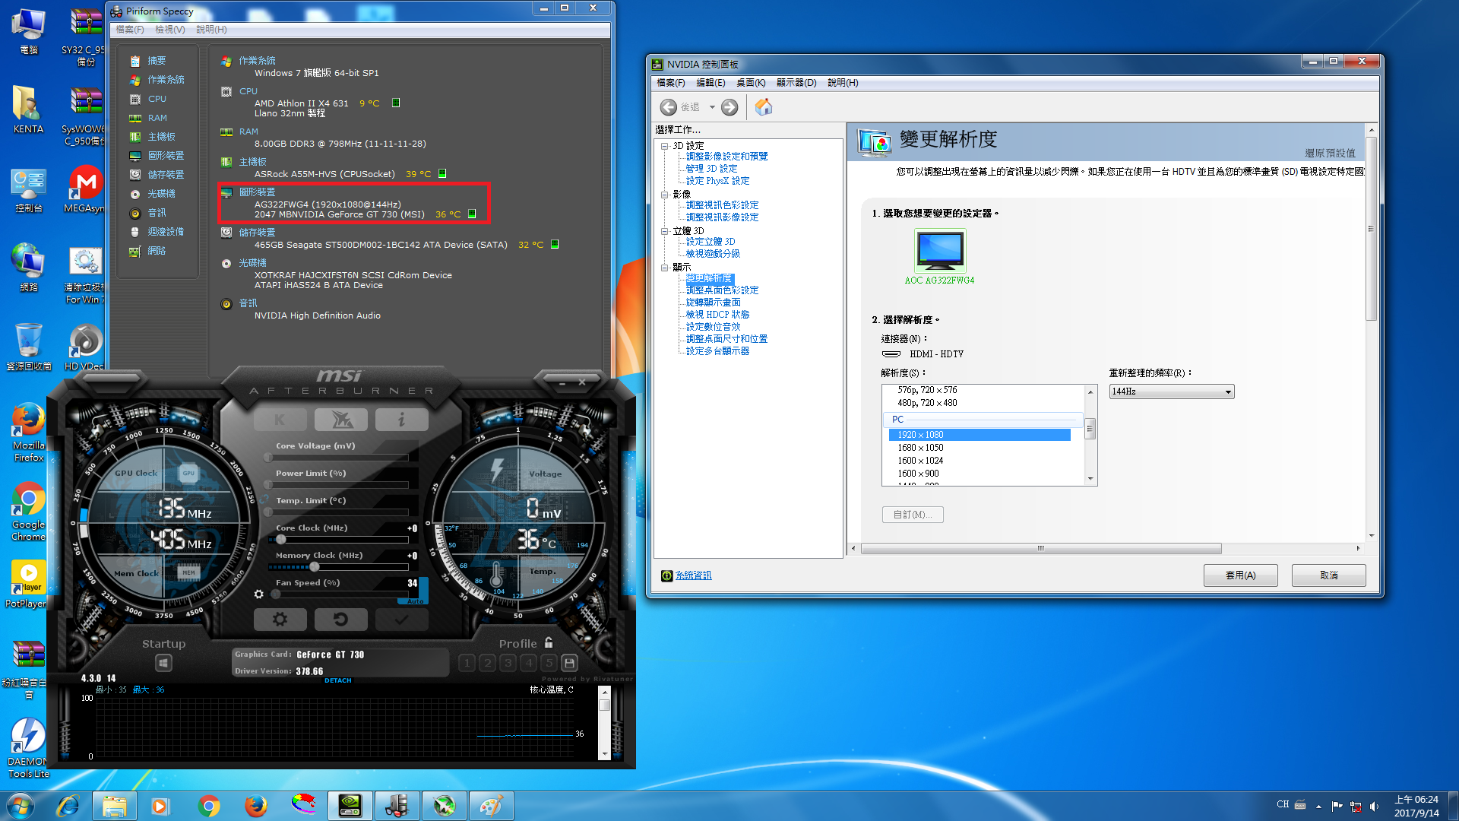Viewport: 1459px width, 821px height.
Task: Click Afterburner apply checkmark button
Action: coord(402,620)
